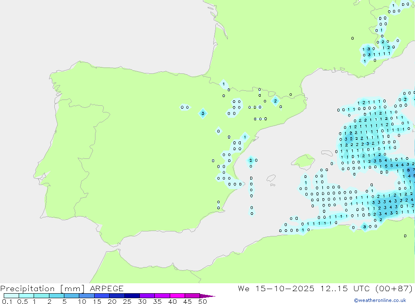Click the isolated '3' precipitation cell in central Spain

203,113
